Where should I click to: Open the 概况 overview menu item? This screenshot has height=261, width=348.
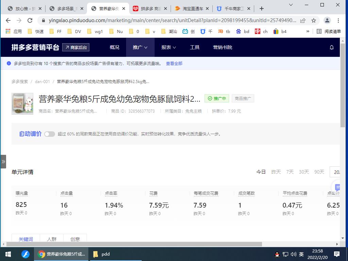pos(115,47)
